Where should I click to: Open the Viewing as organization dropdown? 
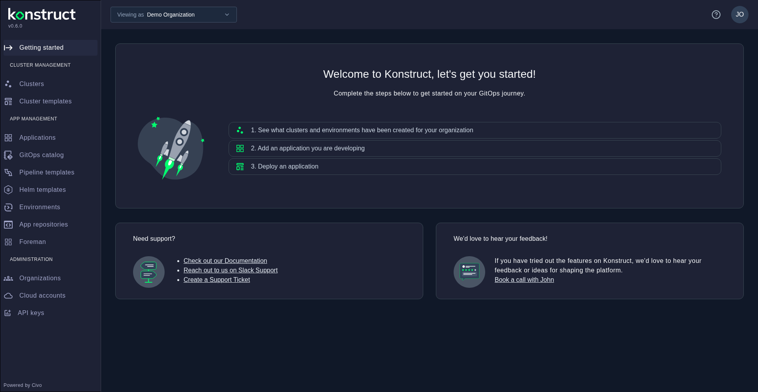click(x=174, y=15)
